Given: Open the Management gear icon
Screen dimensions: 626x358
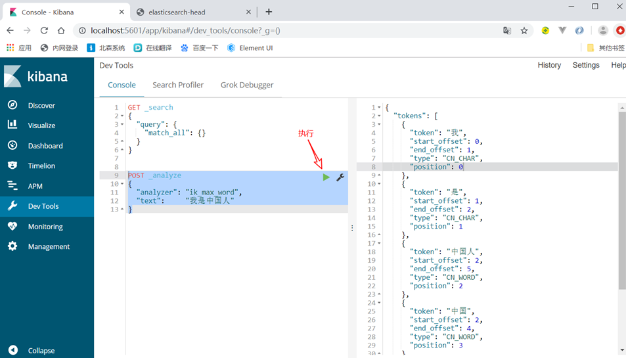Looking at the screenshot, I should click(x=12, y=246).
